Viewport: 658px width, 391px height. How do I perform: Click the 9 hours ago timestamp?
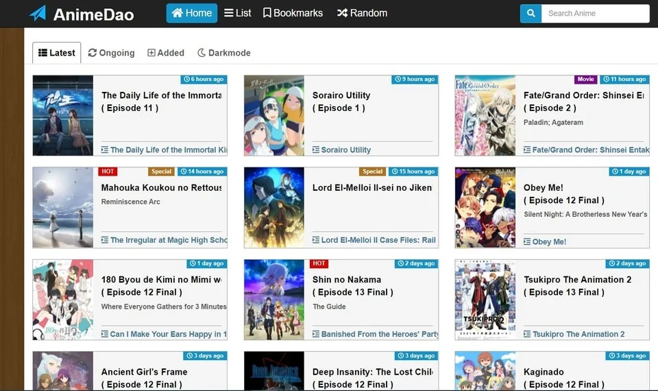tap(415, 80)
